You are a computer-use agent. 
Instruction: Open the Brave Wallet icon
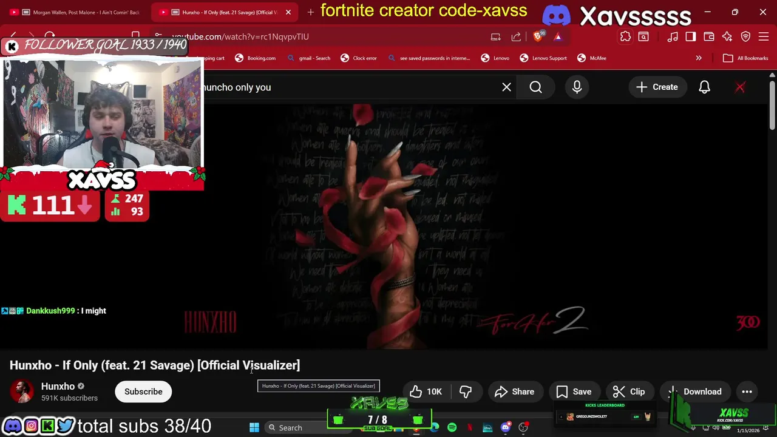pyautogui.click(x=709, y=37)
